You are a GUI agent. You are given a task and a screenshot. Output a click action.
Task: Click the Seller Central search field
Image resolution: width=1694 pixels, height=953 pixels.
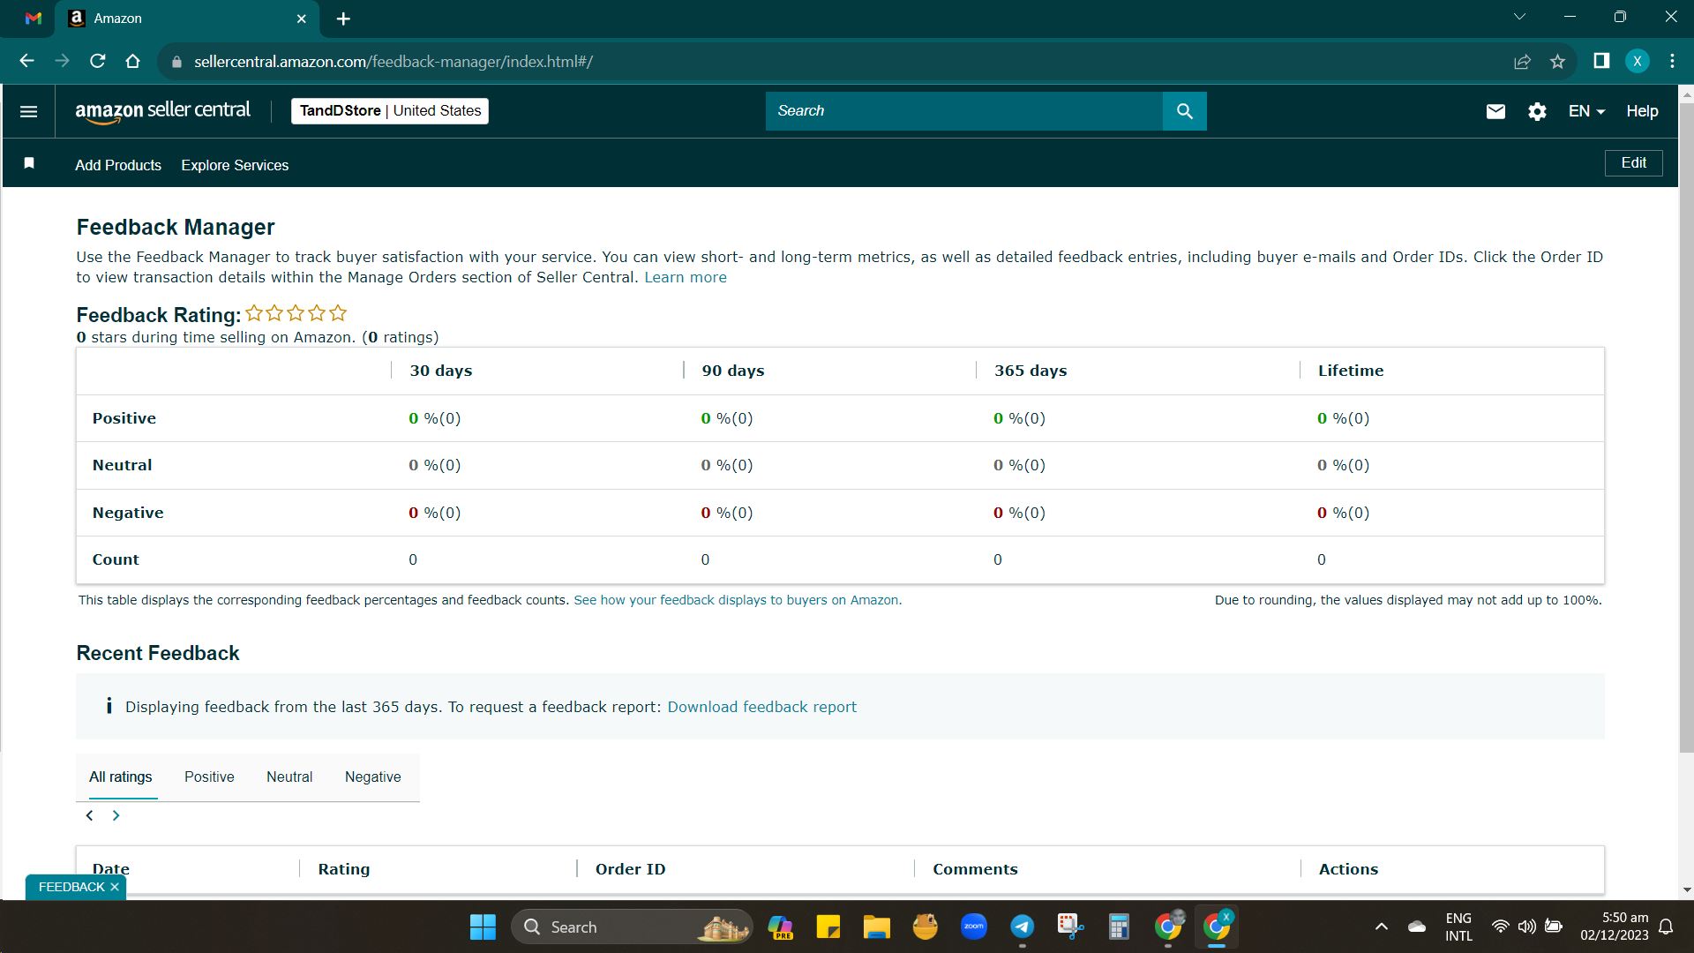[x=963, y=111]
